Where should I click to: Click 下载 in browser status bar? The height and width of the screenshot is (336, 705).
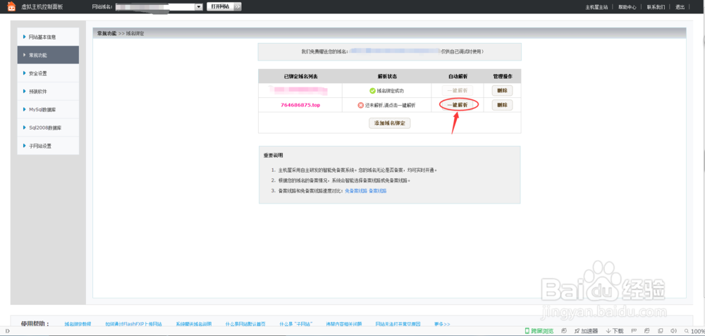[x=614, y=331]
